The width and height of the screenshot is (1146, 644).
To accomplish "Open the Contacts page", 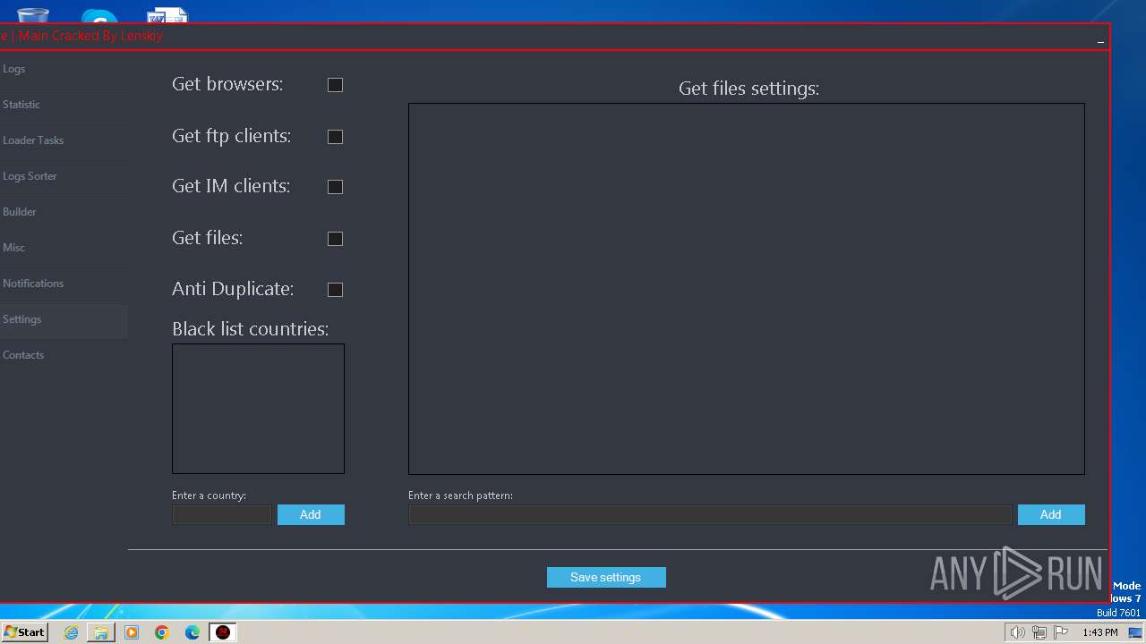I will 64,355.
